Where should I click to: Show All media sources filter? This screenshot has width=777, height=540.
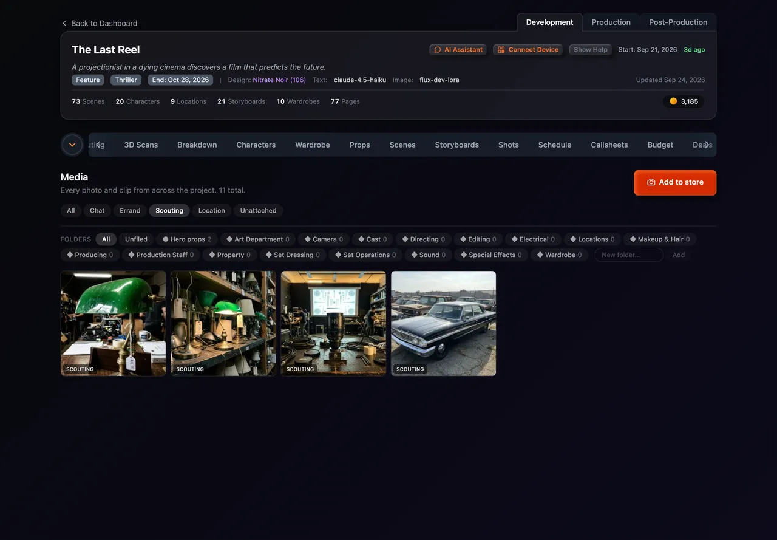click(x=71, y=211)
